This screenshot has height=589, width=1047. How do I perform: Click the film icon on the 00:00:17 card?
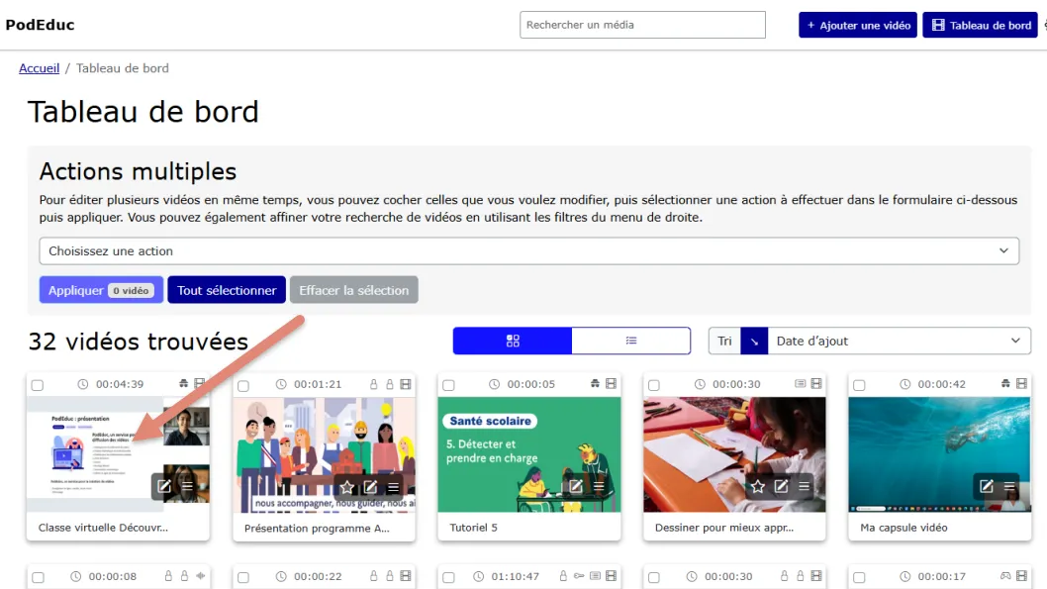(x=1021, y=576)
